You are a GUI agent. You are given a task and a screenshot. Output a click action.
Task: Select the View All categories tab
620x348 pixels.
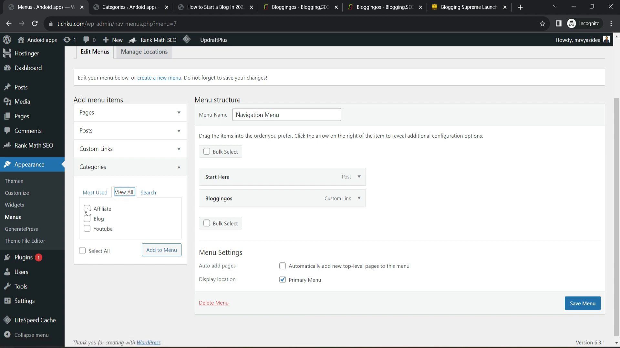tap(124, 192)
